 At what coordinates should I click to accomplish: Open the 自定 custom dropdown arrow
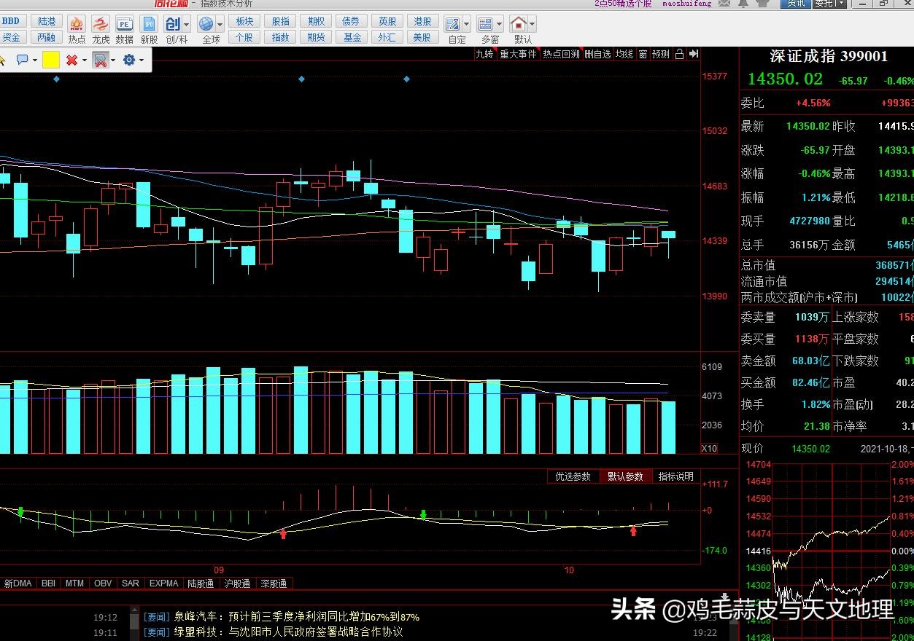pyautogui.click(x=467, y=24)
